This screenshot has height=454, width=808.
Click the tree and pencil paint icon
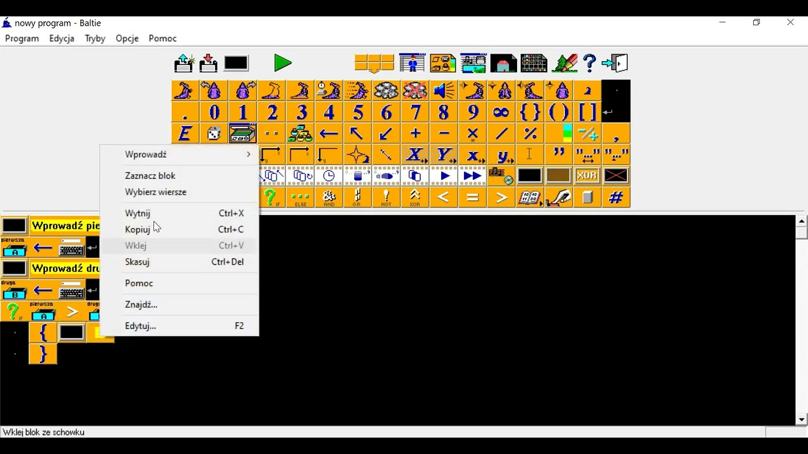(x=565, y=63)
